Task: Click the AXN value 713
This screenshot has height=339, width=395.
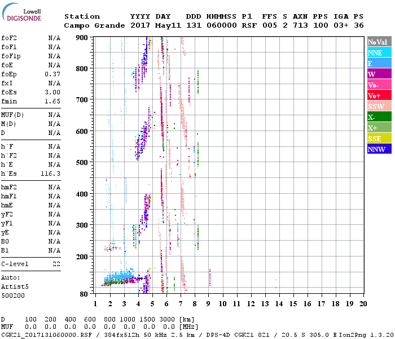Action: [x=300, y=25]
